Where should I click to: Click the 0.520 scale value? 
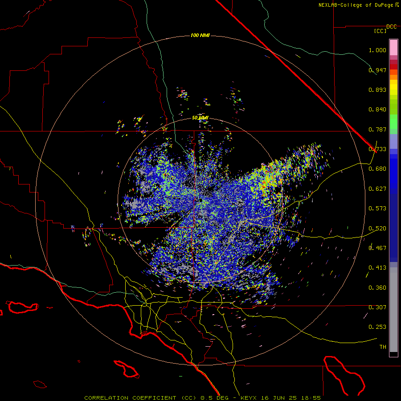click(x=377, y=229)
